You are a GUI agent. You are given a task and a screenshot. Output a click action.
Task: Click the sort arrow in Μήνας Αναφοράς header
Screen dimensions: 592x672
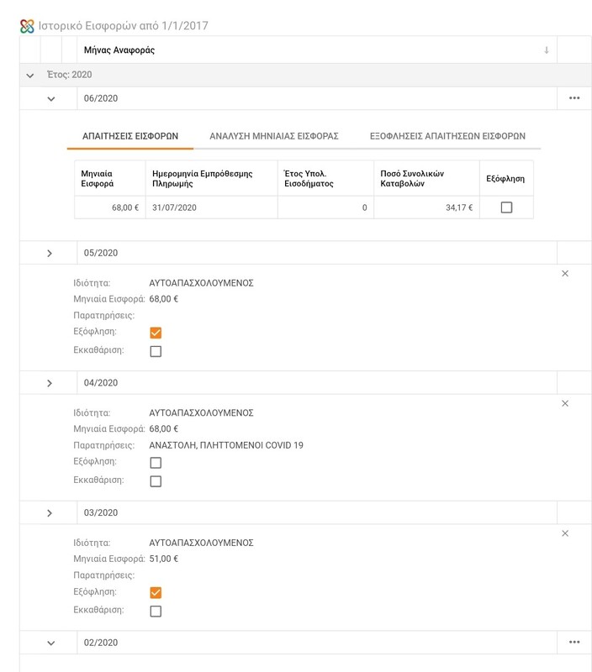pyautogui.click(x=546, y=50)
